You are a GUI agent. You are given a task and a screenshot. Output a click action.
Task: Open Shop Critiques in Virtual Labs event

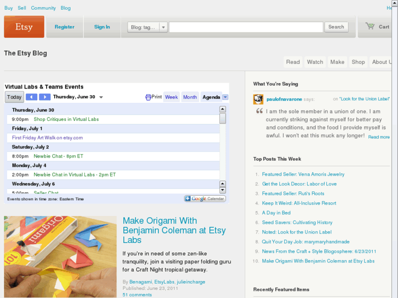tap(66, 119)
